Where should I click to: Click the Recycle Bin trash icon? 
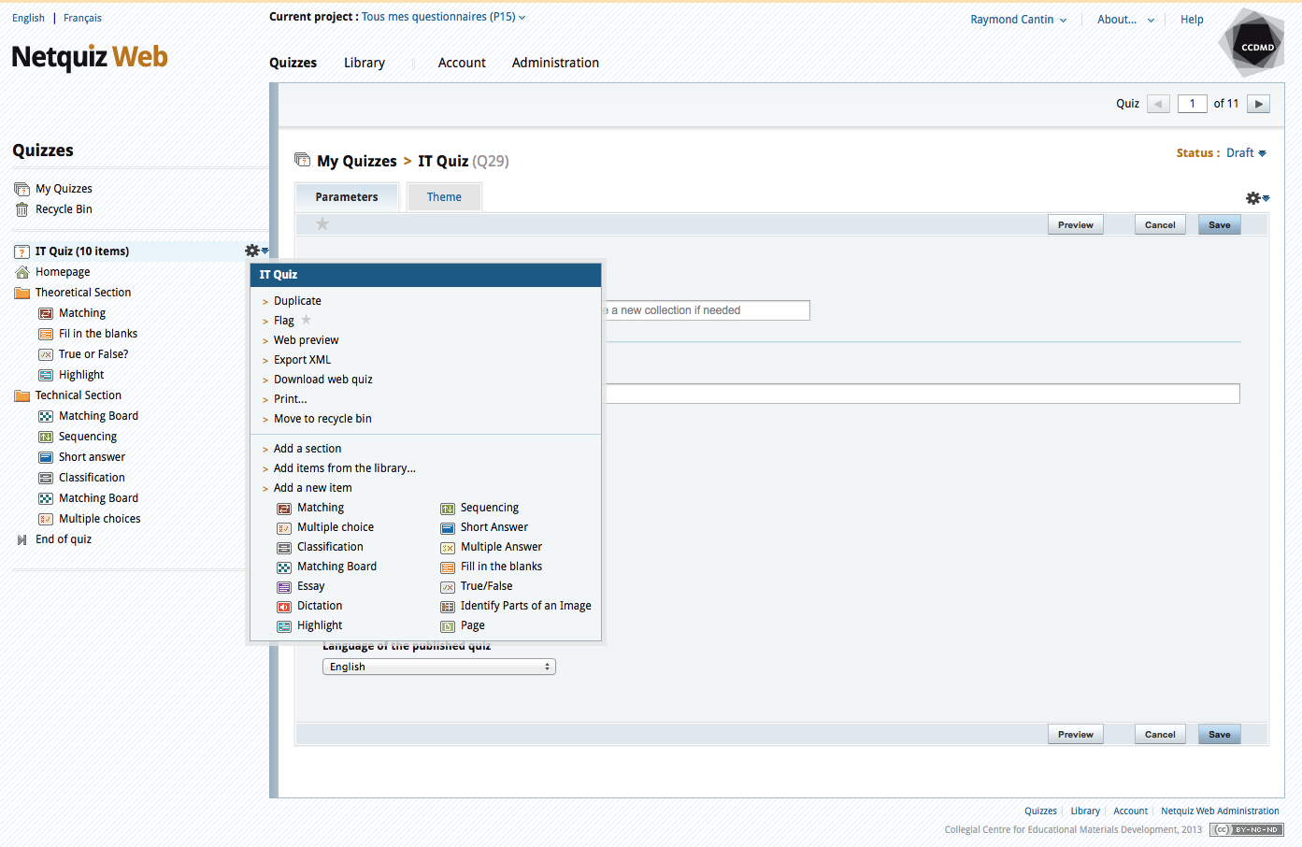tap(21, 209)
